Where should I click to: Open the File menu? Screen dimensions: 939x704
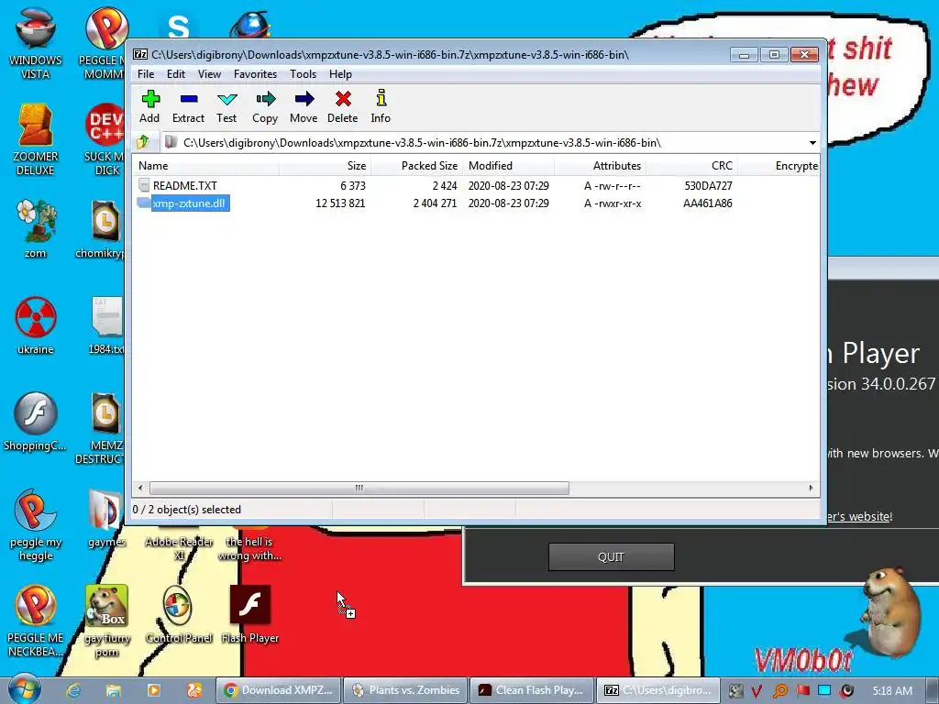tap(146, 74)
